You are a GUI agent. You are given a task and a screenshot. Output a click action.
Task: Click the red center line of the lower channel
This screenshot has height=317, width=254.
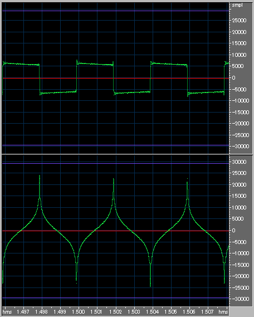[116, 231]
